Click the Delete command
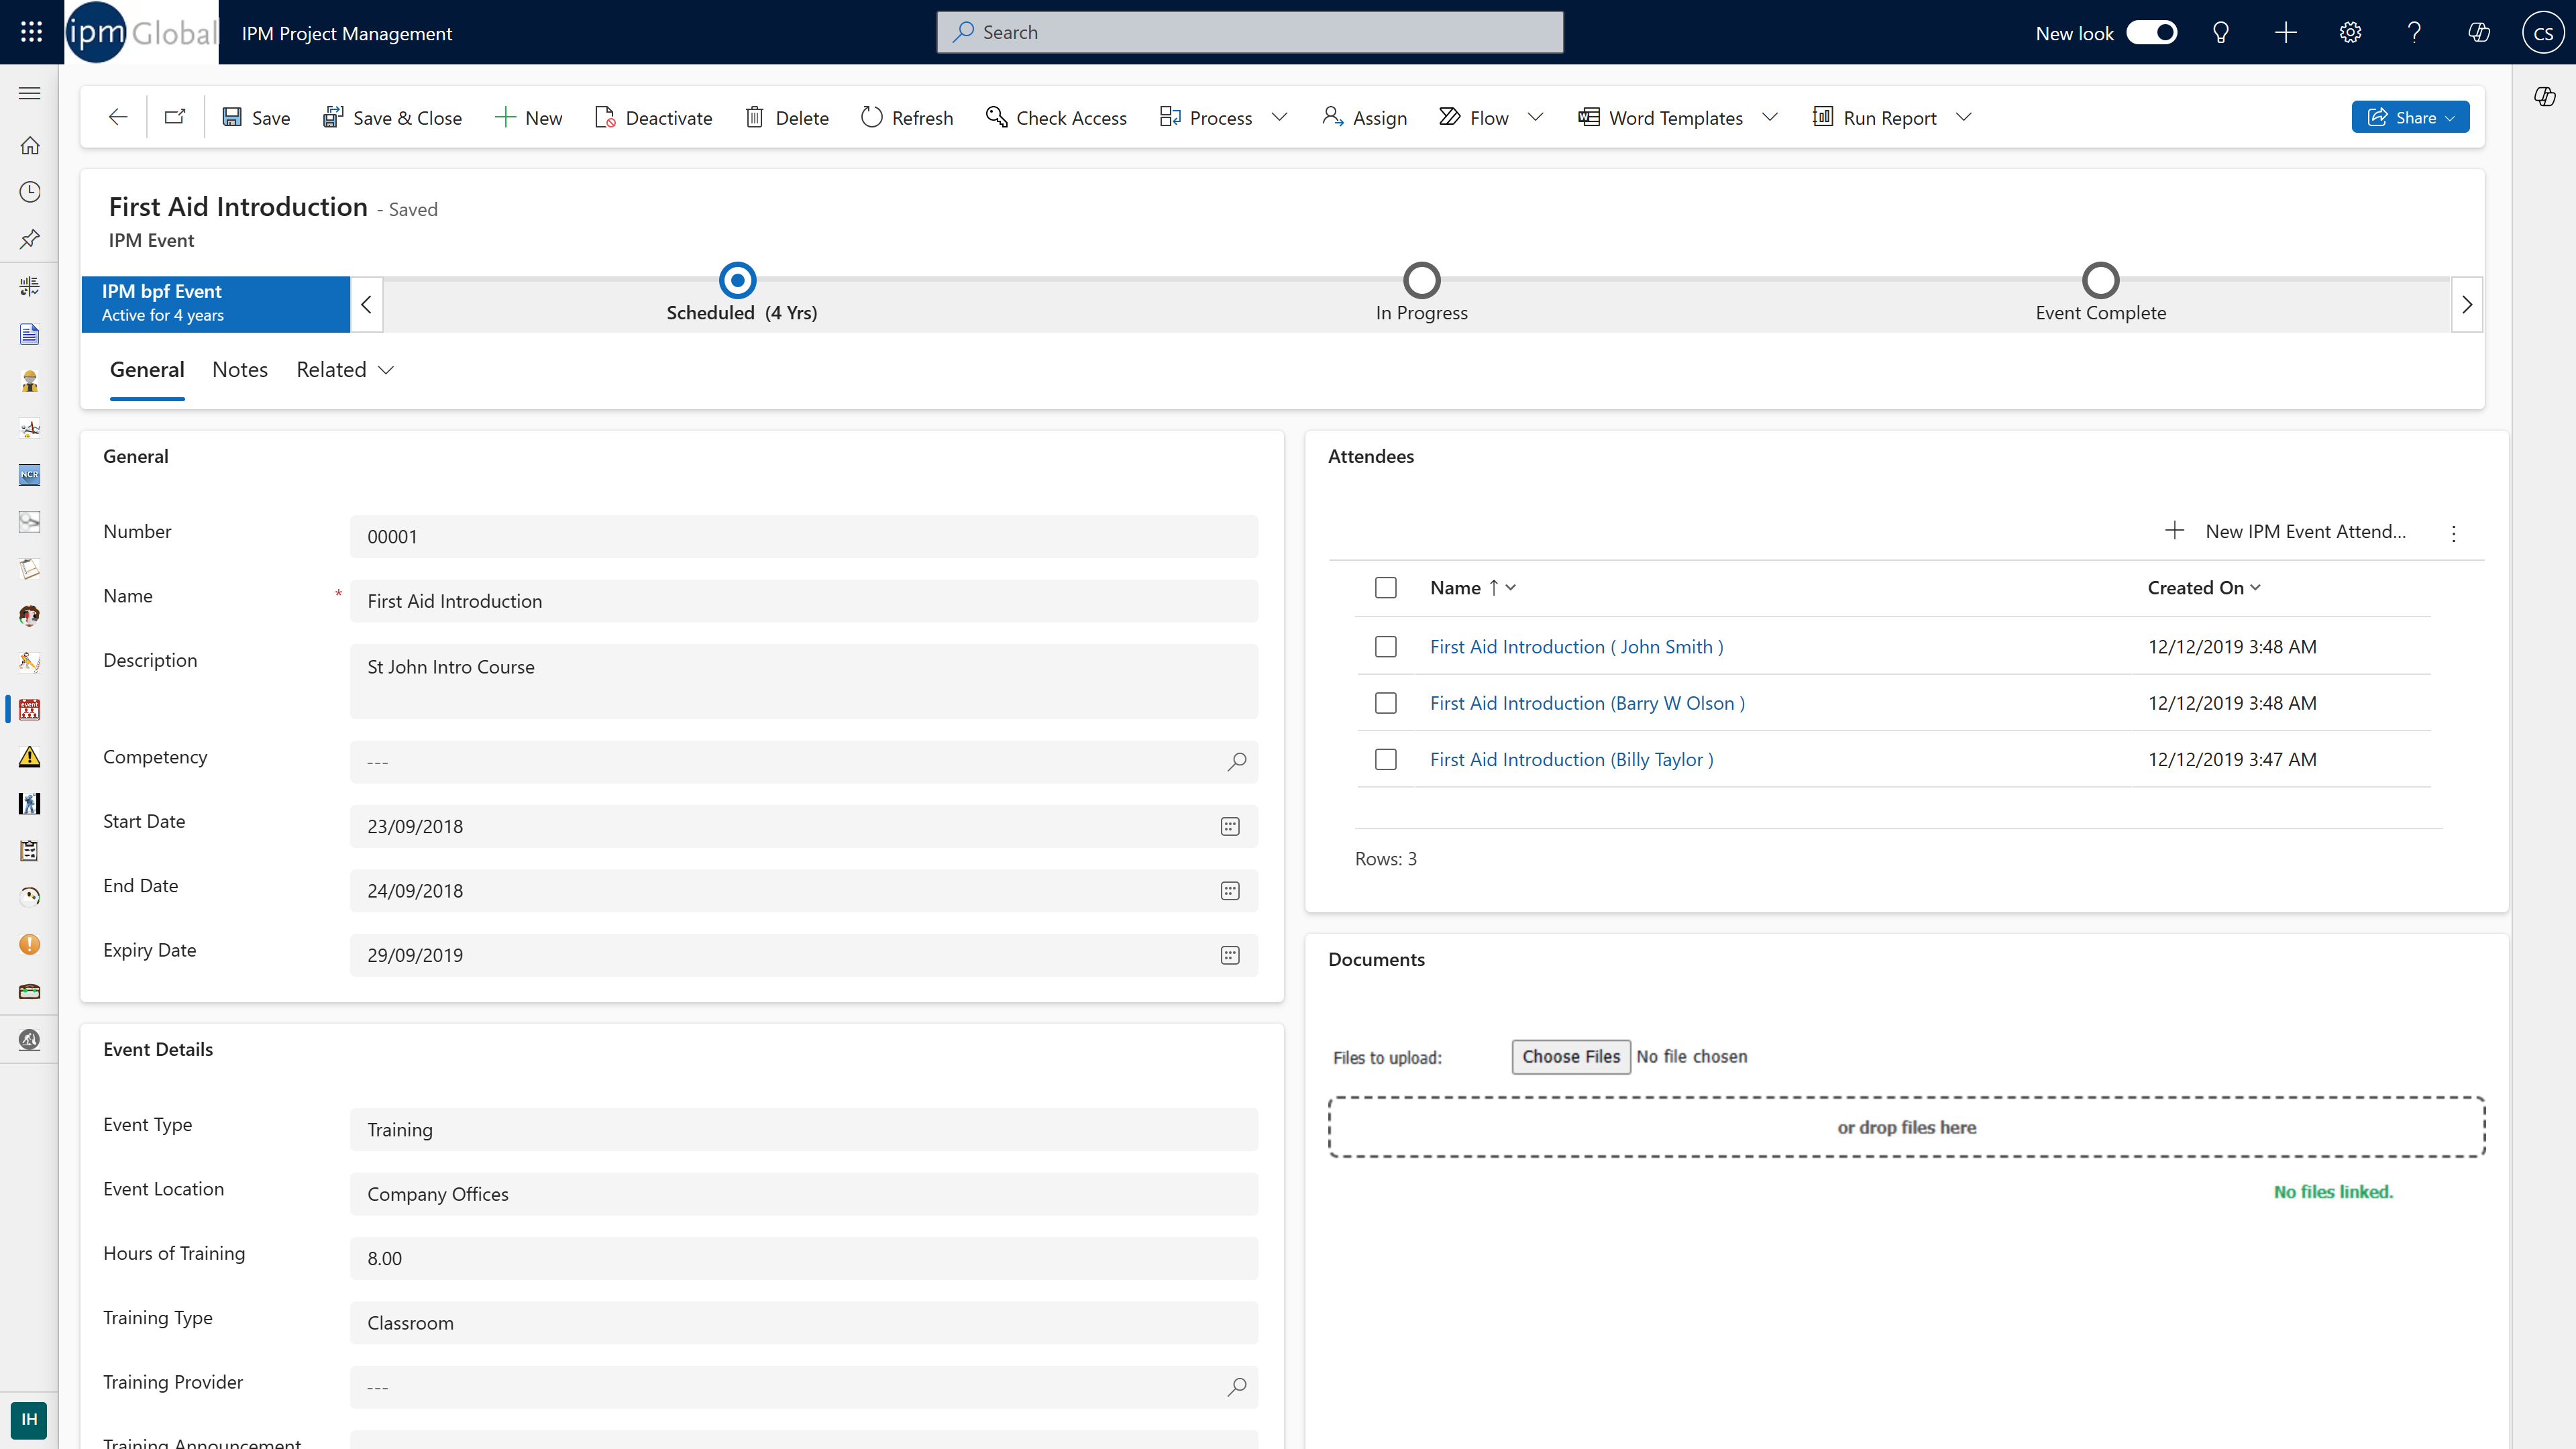The image size is (2576, 1449). (x=787, y=117)
